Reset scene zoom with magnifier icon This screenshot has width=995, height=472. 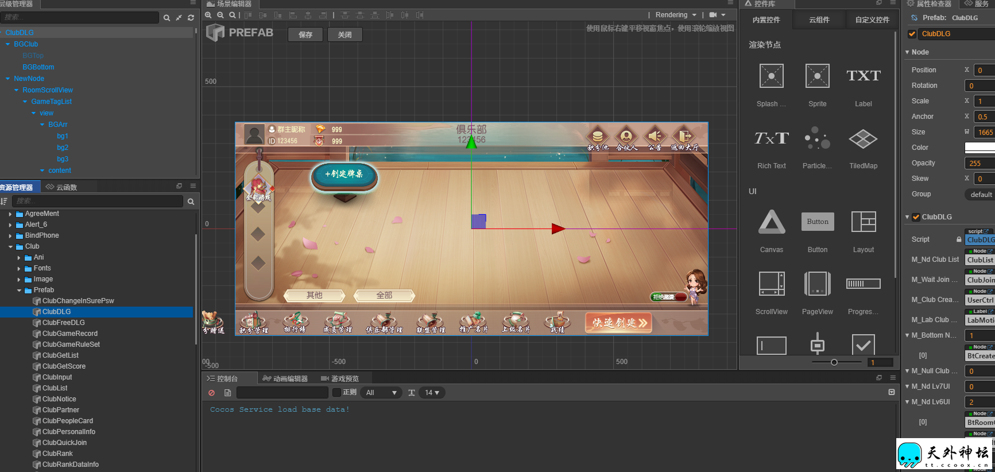(232, 15)
